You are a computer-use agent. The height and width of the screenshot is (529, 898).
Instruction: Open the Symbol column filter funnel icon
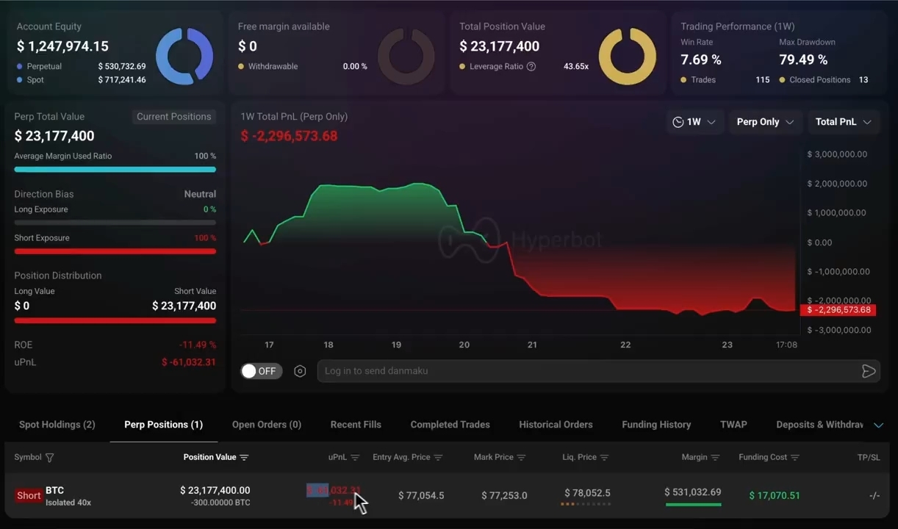50,458
